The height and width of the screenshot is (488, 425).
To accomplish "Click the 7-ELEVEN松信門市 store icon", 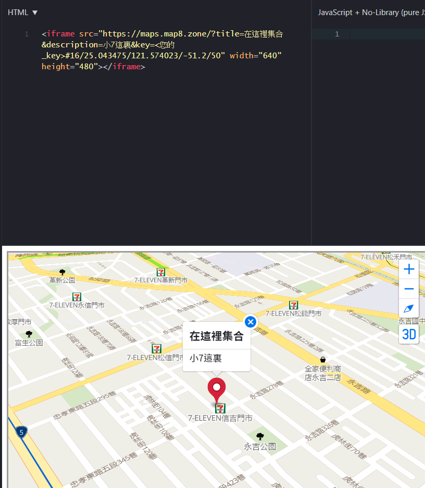I will (x=156, y=348).
